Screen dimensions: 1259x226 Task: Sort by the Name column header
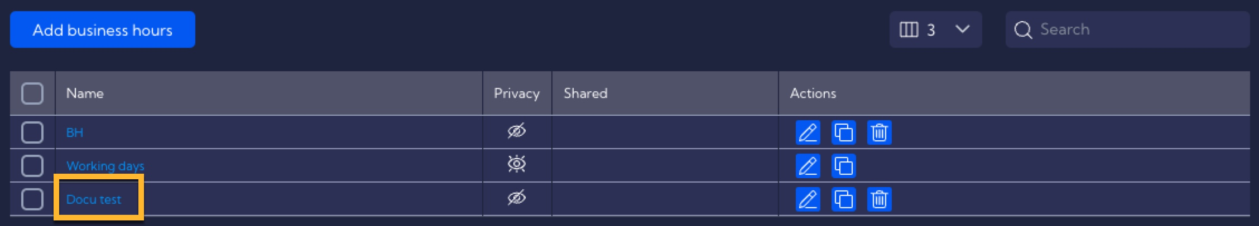(x=85, y=94)
